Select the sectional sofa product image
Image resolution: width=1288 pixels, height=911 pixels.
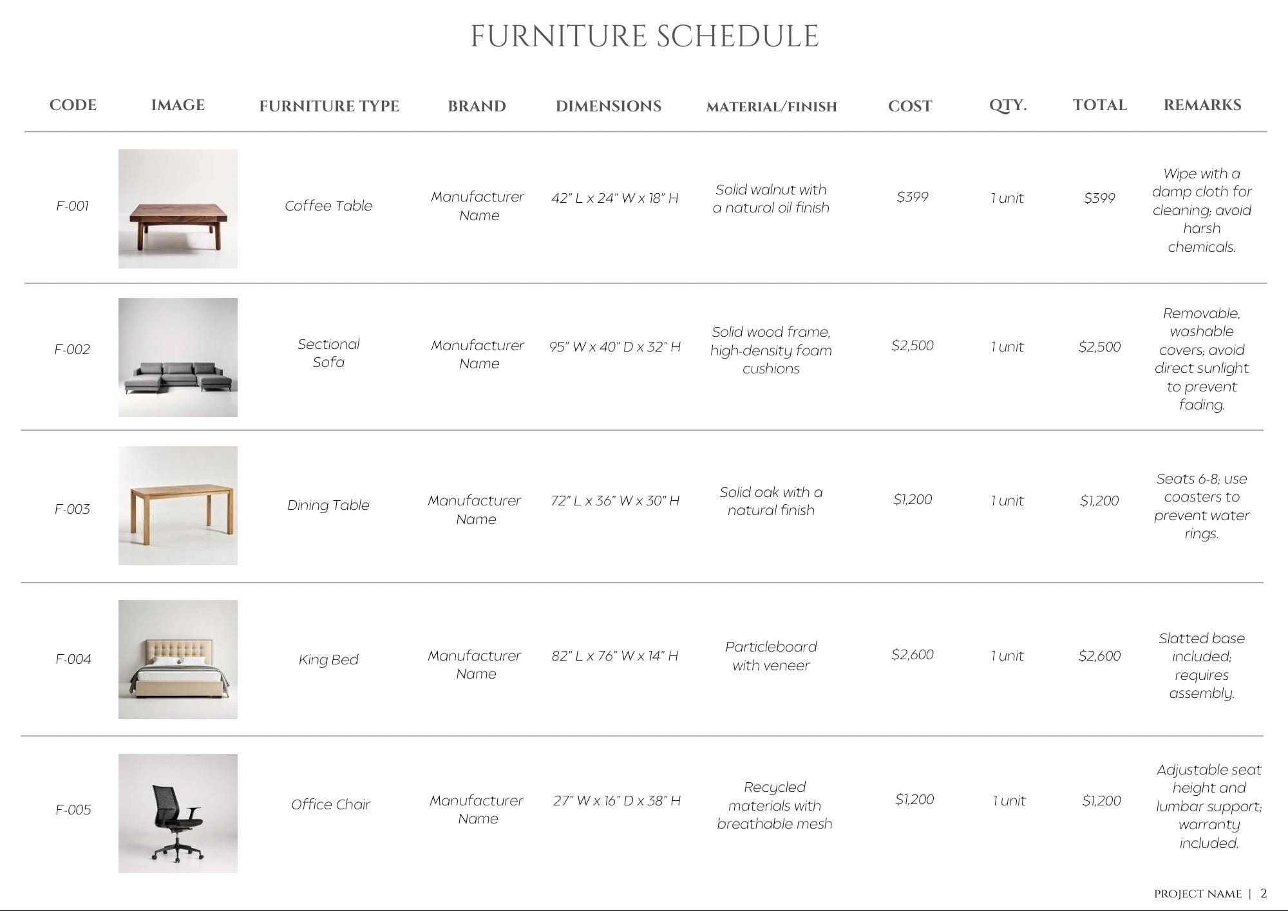[x=178, y=357]
